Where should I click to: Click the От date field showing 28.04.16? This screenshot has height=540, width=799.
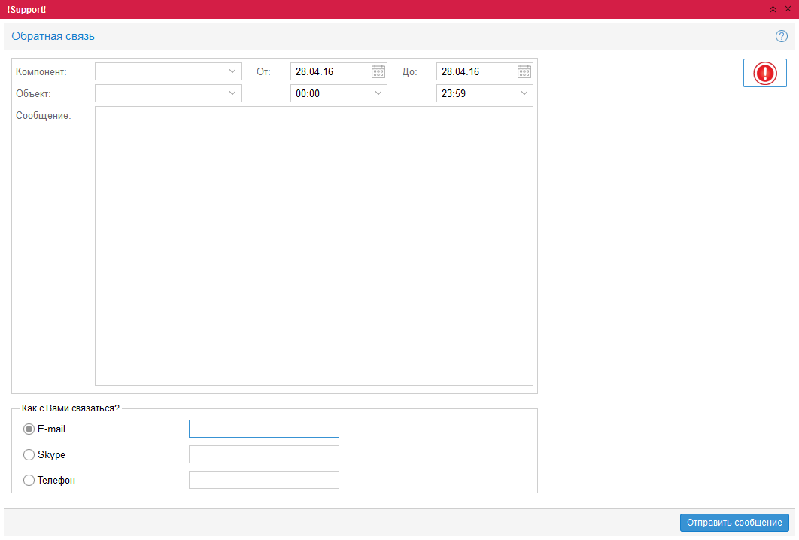pos(330,71)
